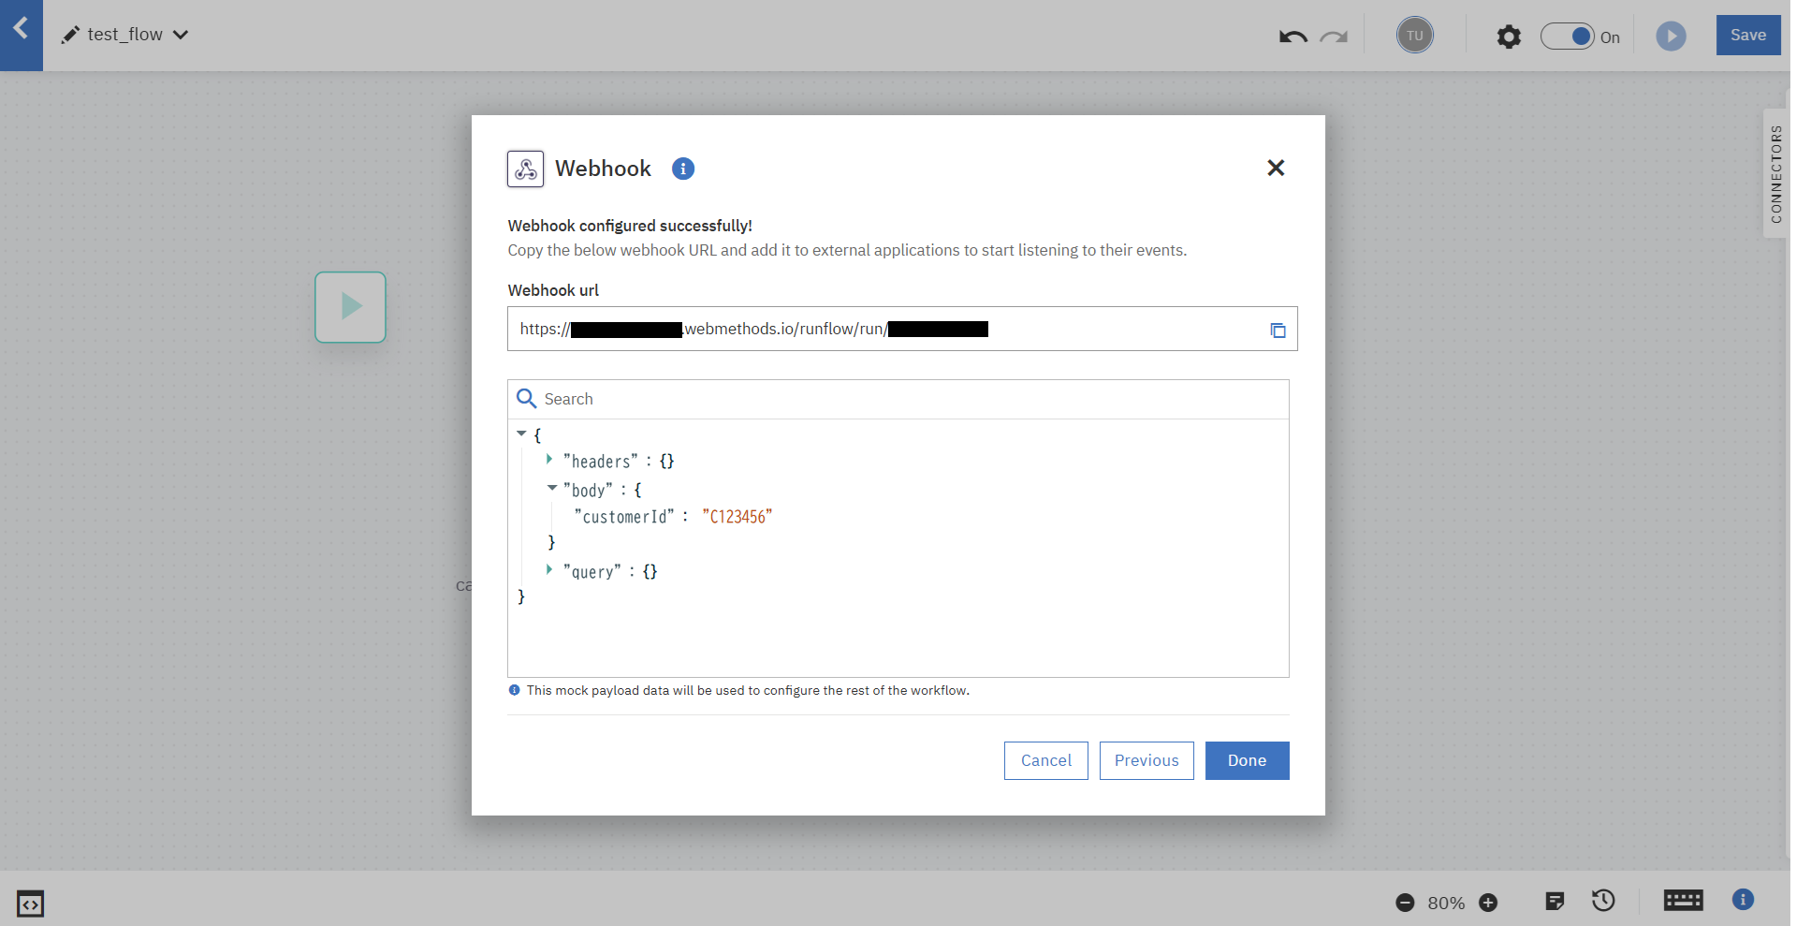1796x926 pixels.
Task: Open version history with the clock icon
Action: (x=1603, y=901)
